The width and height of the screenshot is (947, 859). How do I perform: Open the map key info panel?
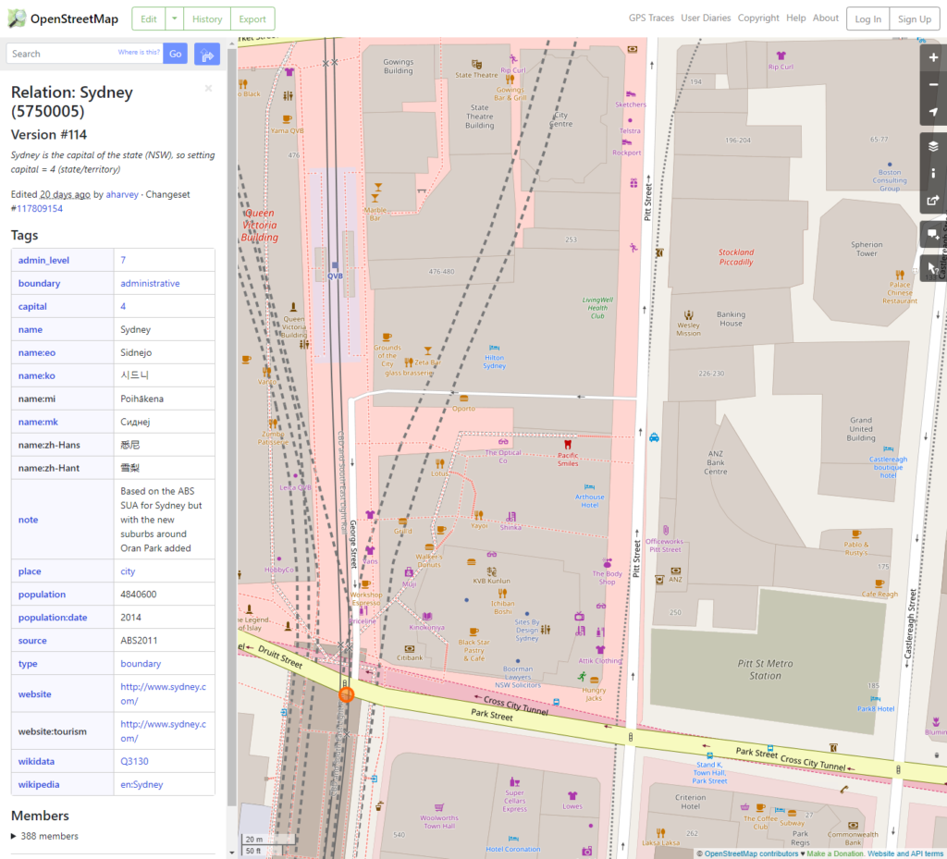click(x=933, y=173)
